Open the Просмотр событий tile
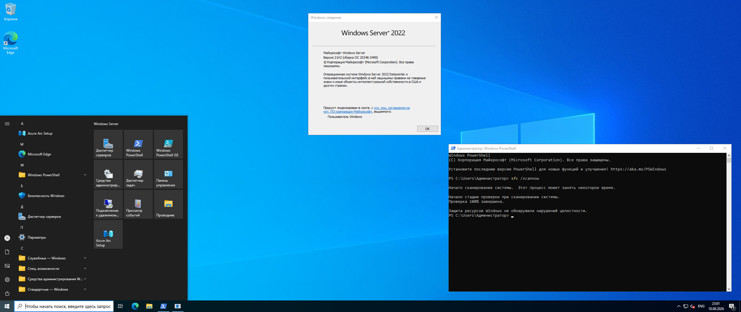741x312 pixels. [138, 204]
